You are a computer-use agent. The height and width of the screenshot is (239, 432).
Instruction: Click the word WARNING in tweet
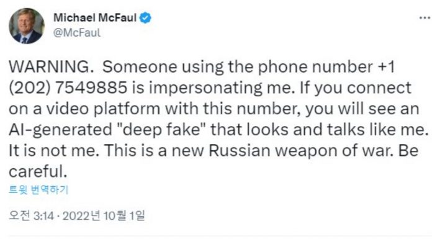click(48, 67)
